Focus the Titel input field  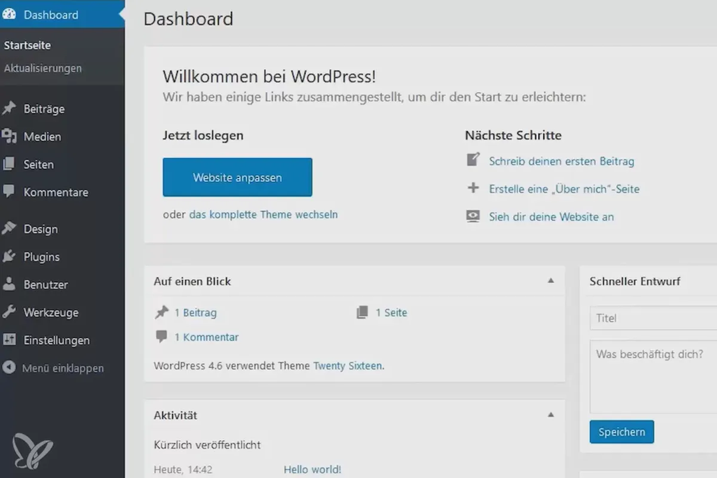654,318
